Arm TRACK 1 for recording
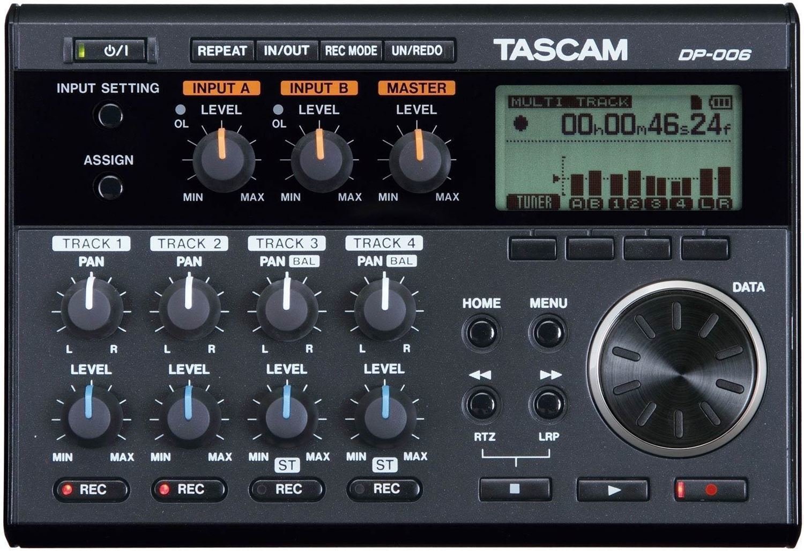 [91, 488]
